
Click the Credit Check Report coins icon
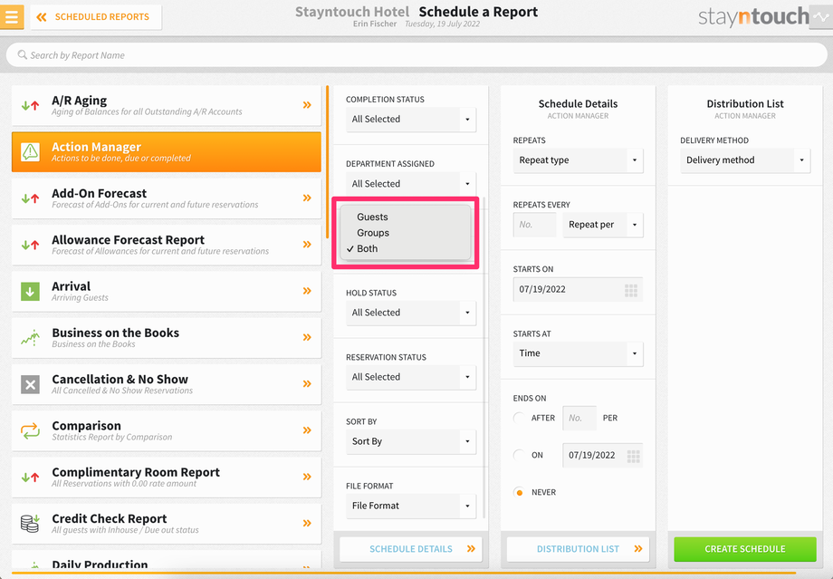[x=30, y=523]
